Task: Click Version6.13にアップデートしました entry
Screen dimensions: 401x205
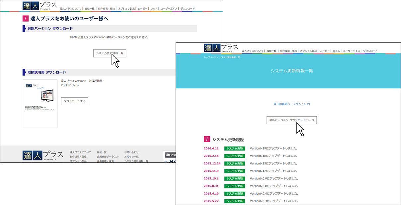Action: [x=274, y=163]
